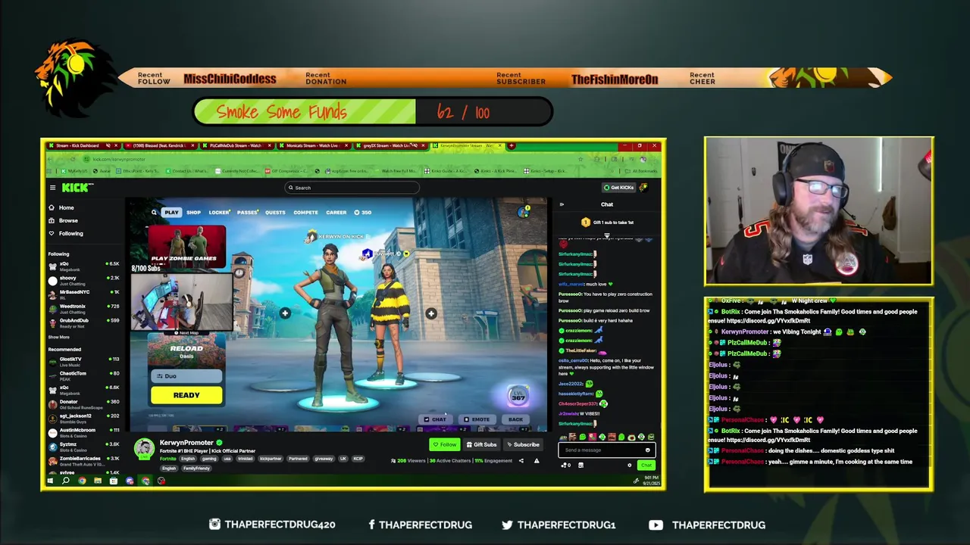Click the green Chat send button
This screenshot has height=545, width=970.
coord(646,466)
